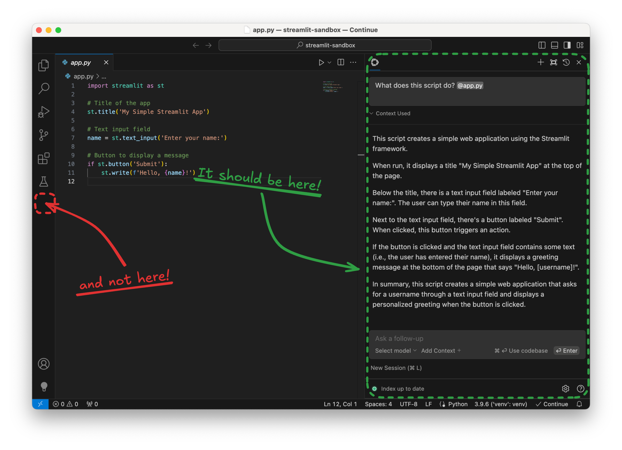The width and height of the screenshot is (622, 450).
Task: Send message with Enter button
Action: (x=566, y=351)
